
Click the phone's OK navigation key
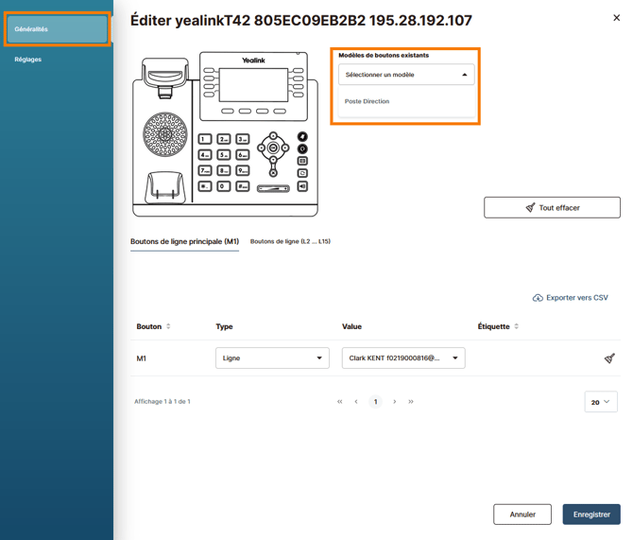(x=273, y=148)
